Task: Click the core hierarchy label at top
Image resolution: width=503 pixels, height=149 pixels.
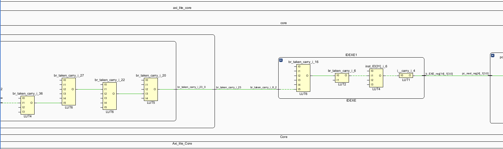Action: [283, 23]
